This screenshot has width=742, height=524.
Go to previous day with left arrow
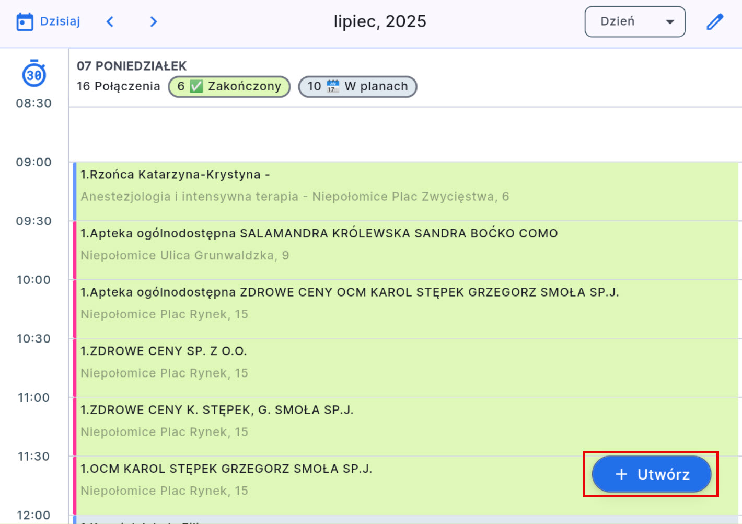pyautogui.click(x=110, y=22)
